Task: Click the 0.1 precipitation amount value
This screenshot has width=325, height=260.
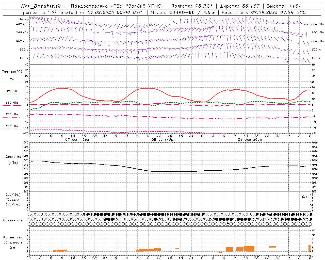Action: [x=305, y=197]
